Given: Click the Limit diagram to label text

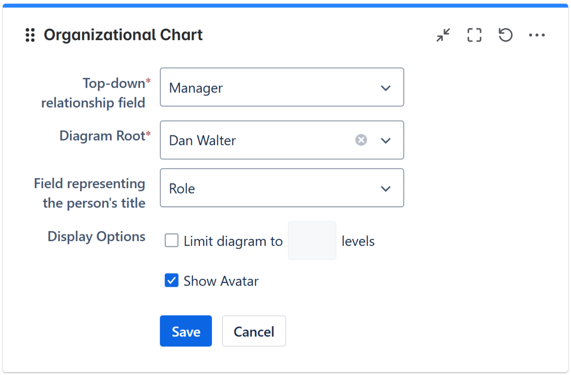Looking at the screenshot, I should (x=233, y=241).
